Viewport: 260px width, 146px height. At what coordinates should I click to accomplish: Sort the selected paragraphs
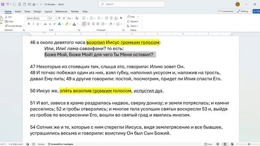point(116,18)
